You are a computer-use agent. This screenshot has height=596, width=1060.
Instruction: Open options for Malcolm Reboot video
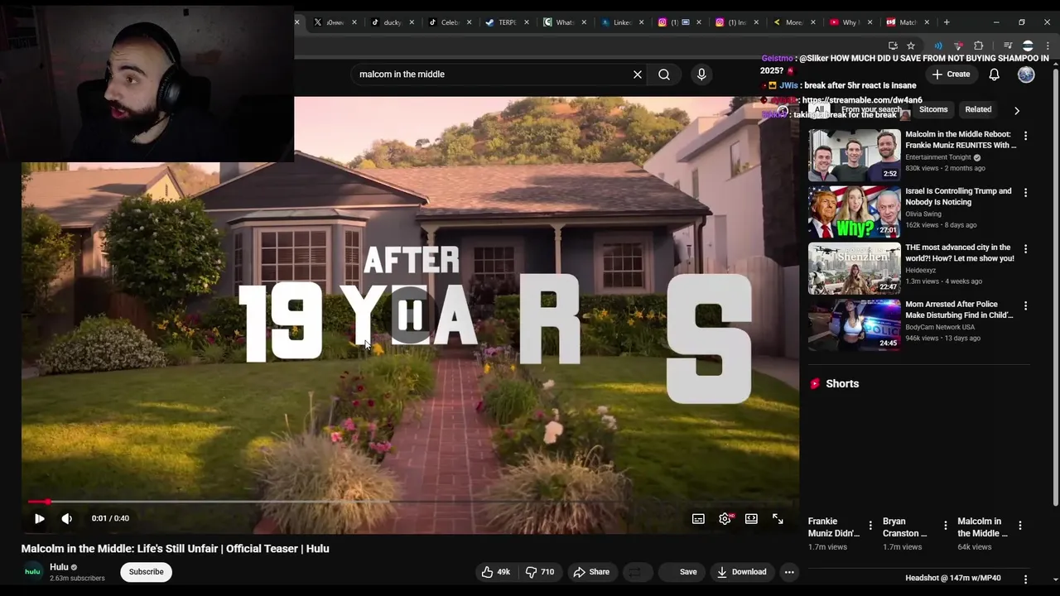coord(1025,136)
